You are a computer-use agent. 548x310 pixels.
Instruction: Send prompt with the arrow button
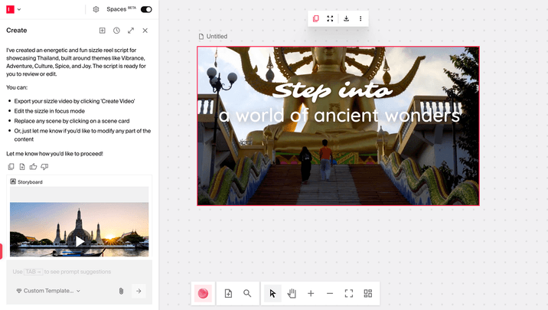pos(139,291)
